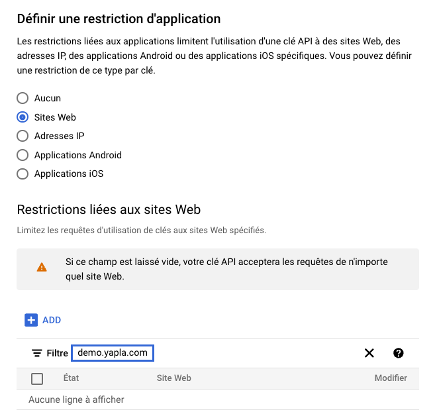435x420 pixels.
Task: Click the ADD text label
Action: tap(52, 320)
